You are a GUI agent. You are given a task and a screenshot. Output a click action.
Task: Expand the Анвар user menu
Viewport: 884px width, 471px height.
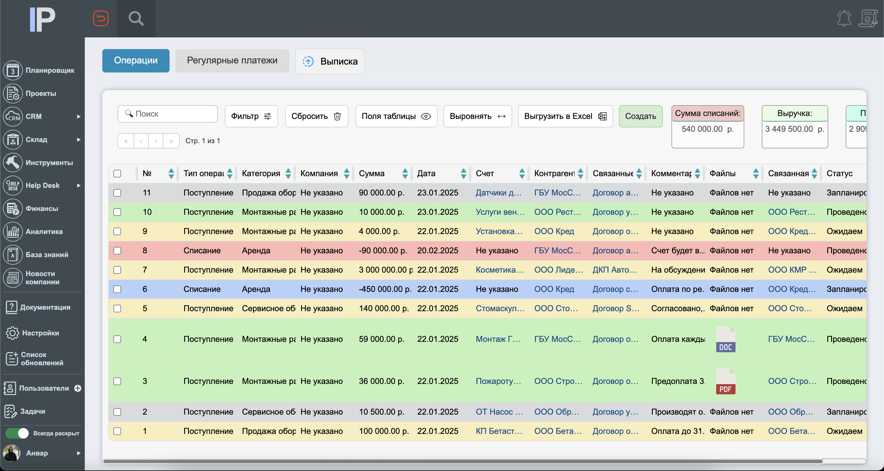tap(79, 453)
